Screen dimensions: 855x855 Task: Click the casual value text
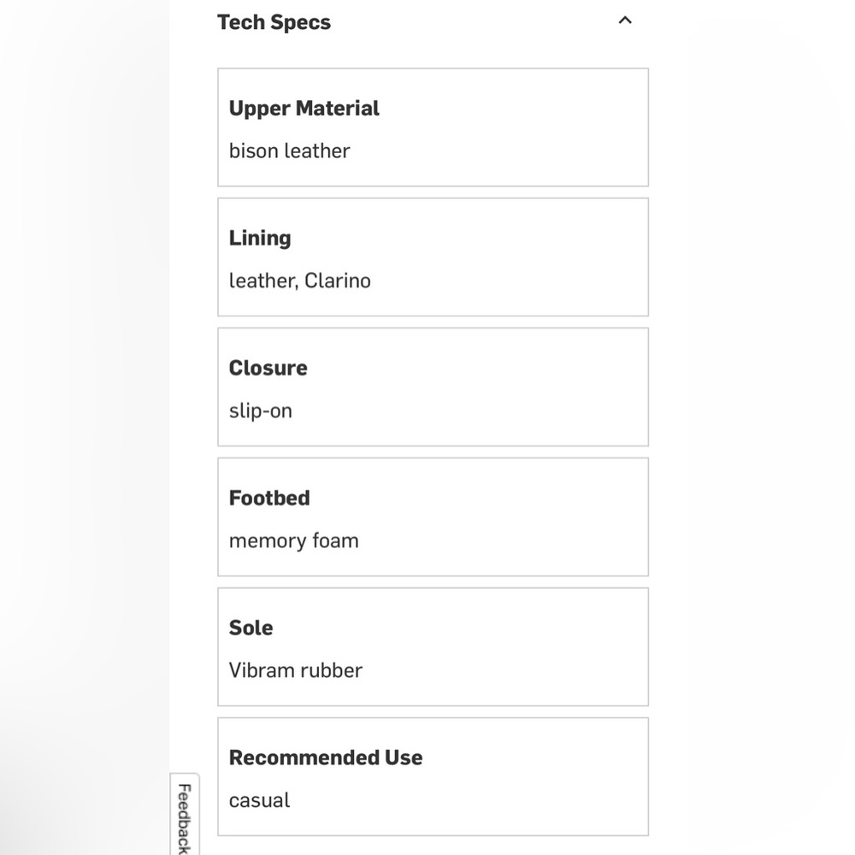tap(259, 800)
